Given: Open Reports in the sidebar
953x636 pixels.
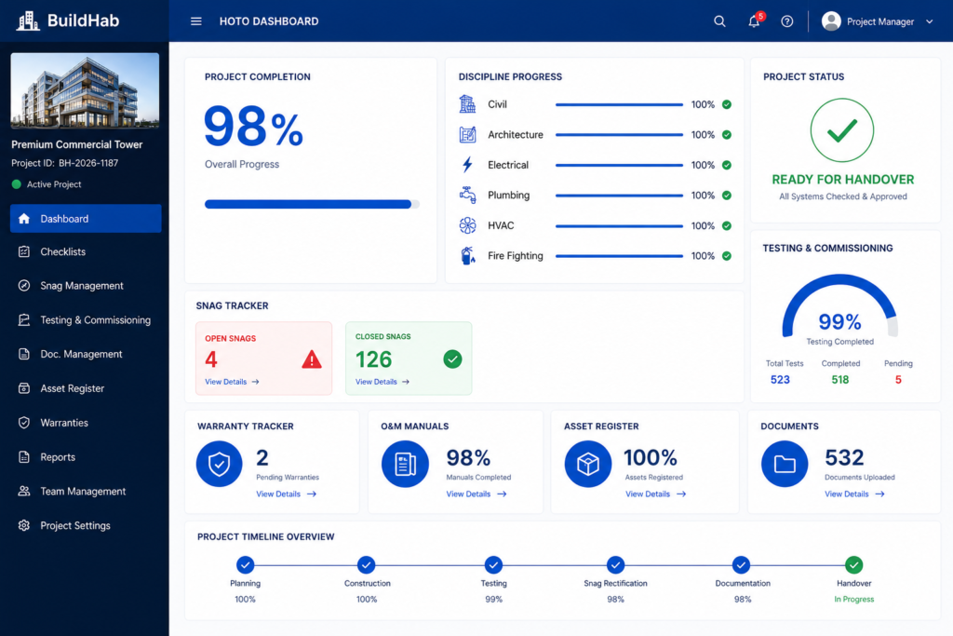Looking at the screenshot, I should [86, 457].
